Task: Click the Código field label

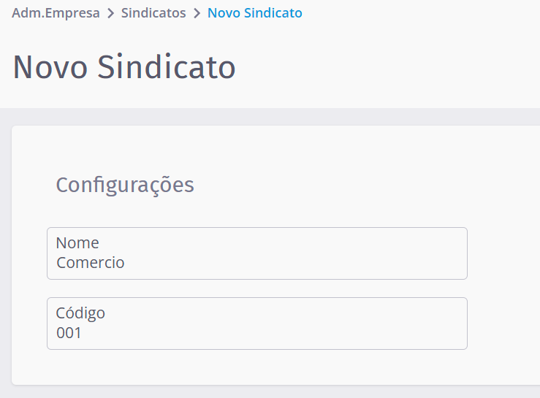Action: click(80, 313)
